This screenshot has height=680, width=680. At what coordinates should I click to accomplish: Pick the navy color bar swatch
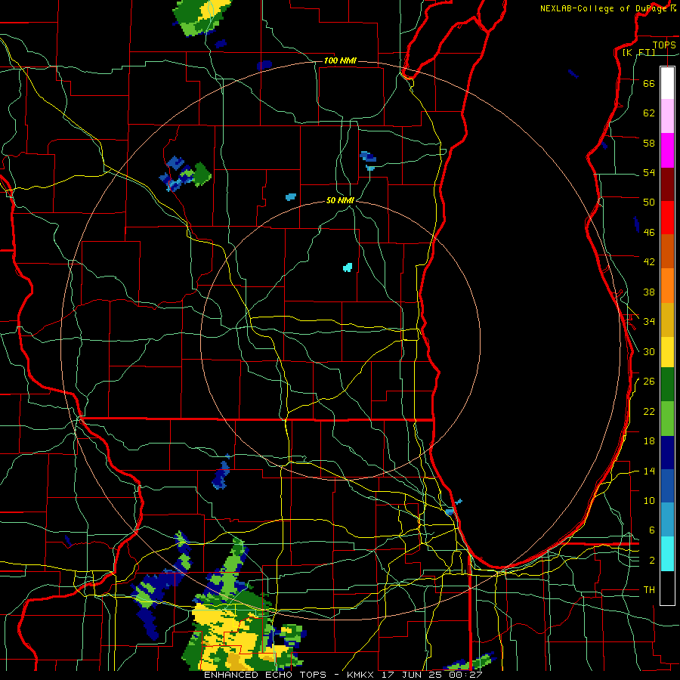pos(667,453)
